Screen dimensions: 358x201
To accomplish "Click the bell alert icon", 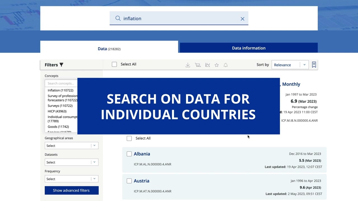I will click(226, 65).
